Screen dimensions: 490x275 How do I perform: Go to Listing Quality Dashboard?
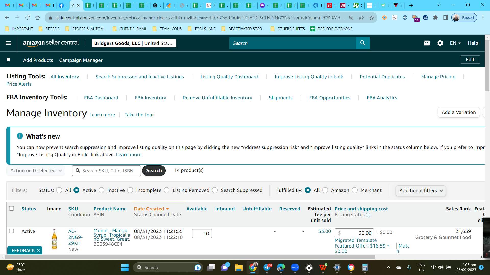pos(229,77)
